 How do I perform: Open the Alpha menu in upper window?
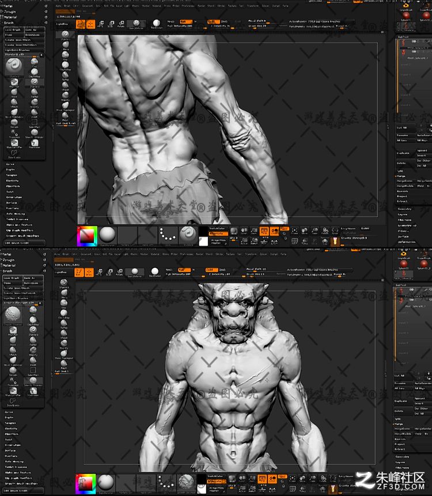coord(58,6)
